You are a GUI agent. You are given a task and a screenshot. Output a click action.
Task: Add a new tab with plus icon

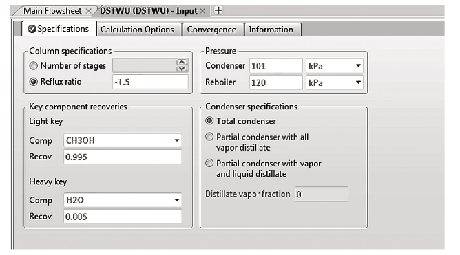pos(218,10)
